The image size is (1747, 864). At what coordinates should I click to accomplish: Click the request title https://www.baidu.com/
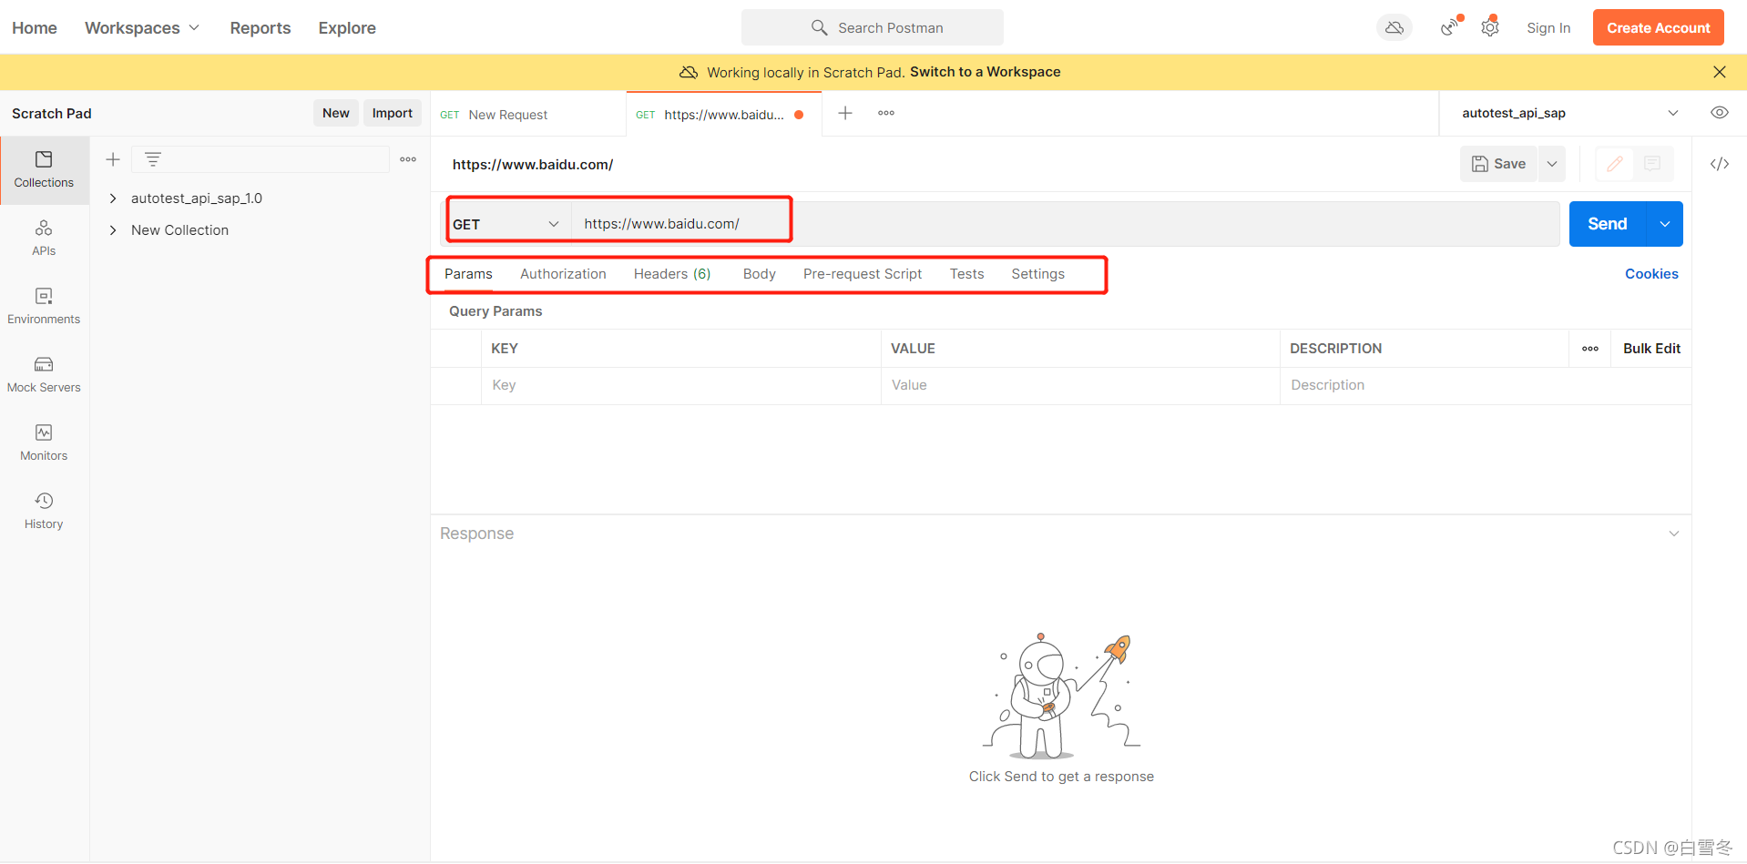[533, 165]
